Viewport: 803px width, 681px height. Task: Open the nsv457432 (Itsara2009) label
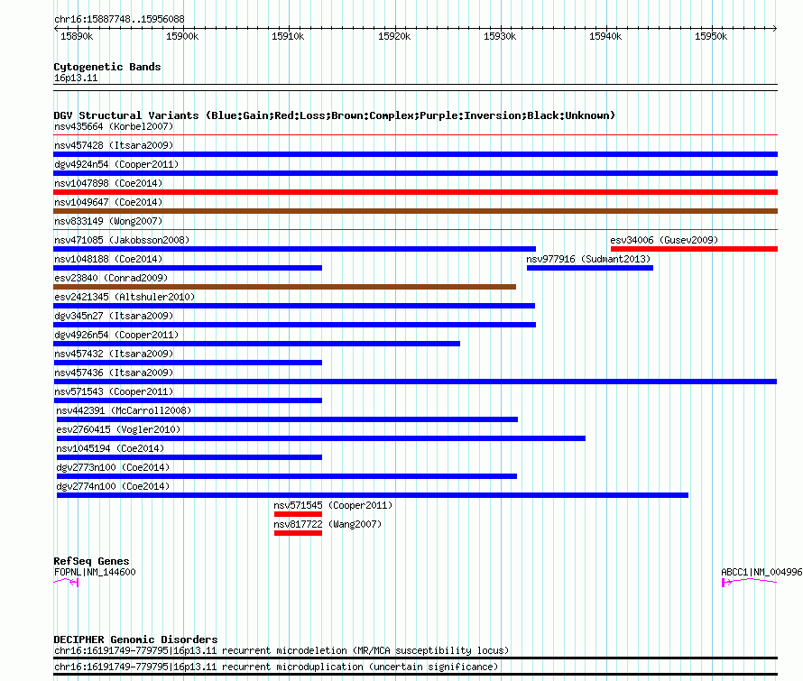point(114,354)
